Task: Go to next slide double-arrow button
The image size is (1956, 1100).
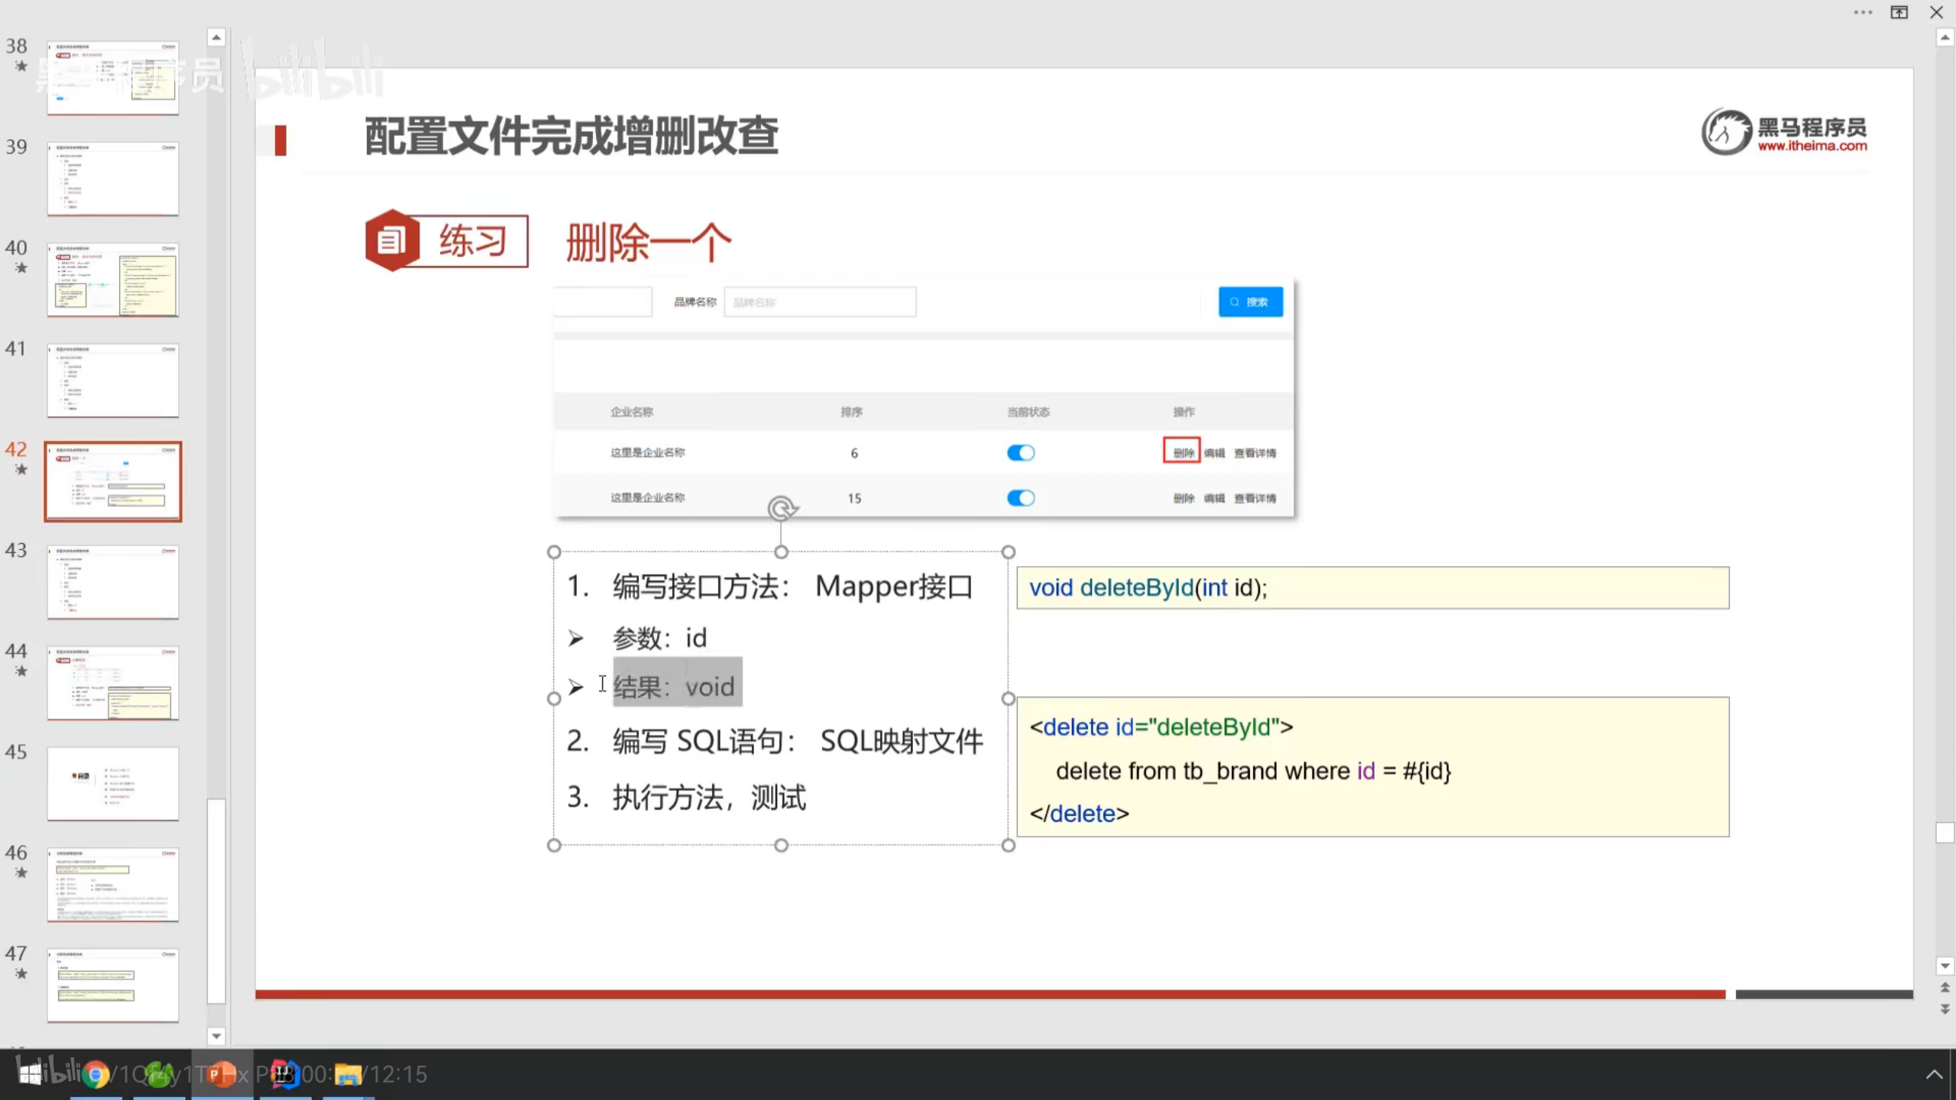Action: 1945,1009
